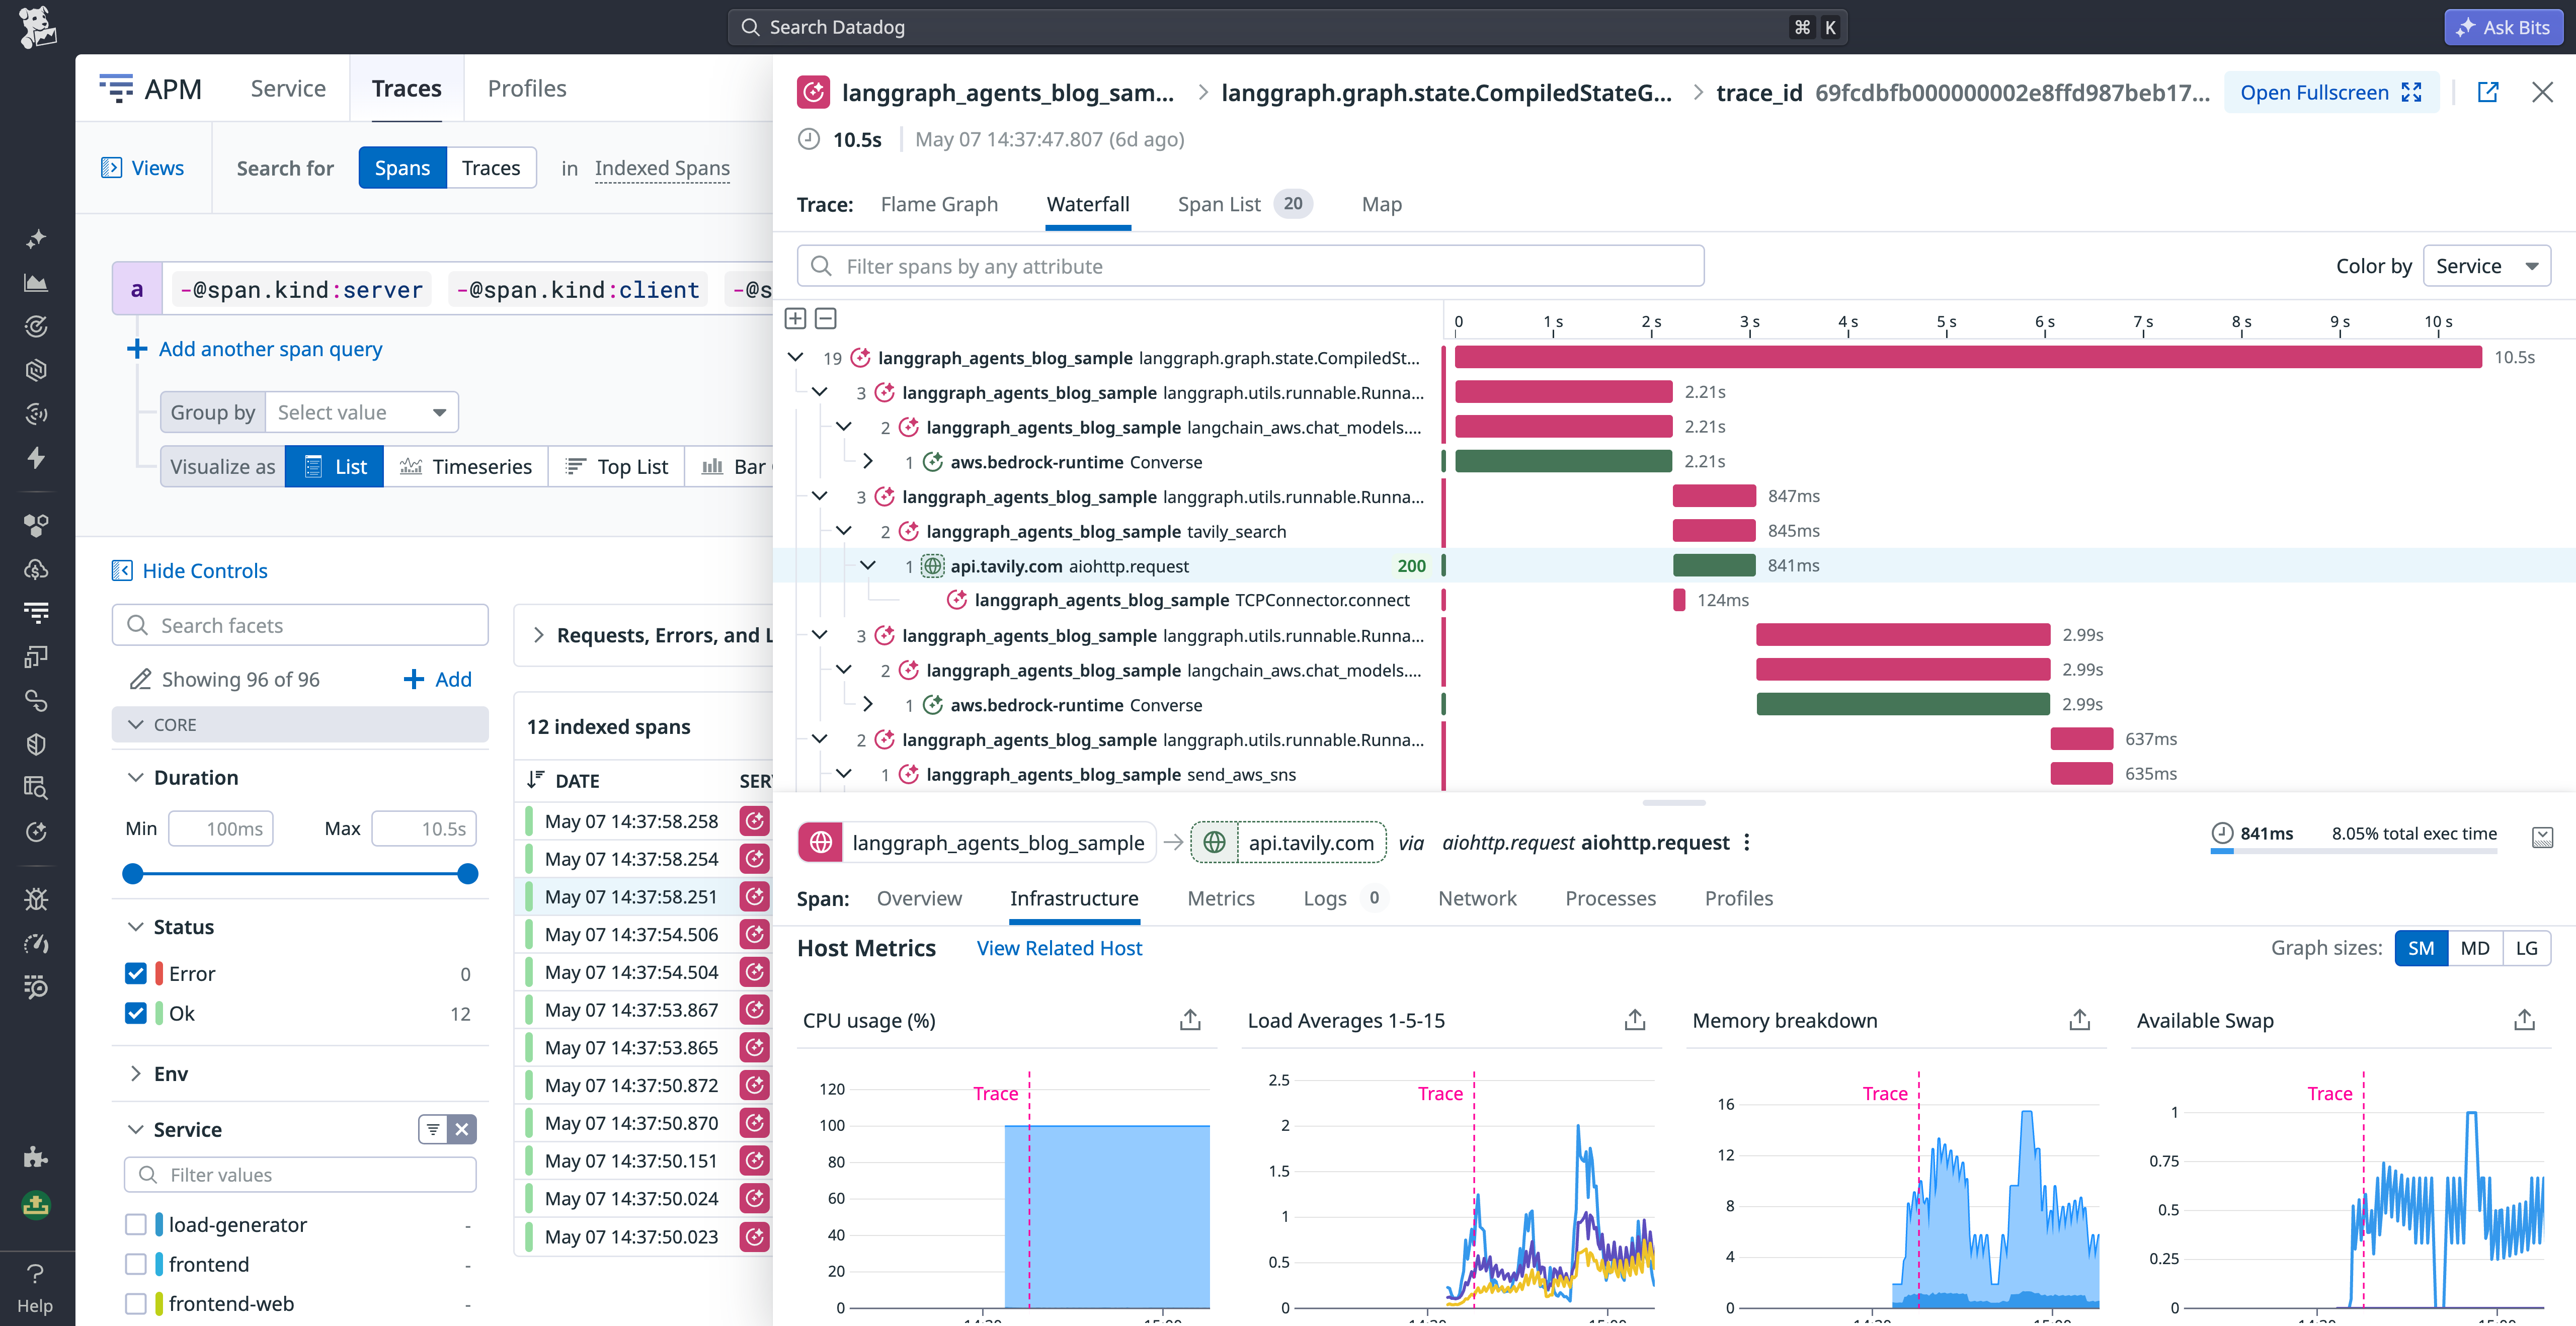This screenshot has height=1326, width=2576.
Task: Collapse the span detail panel icon
Action: coord(2542,837)
